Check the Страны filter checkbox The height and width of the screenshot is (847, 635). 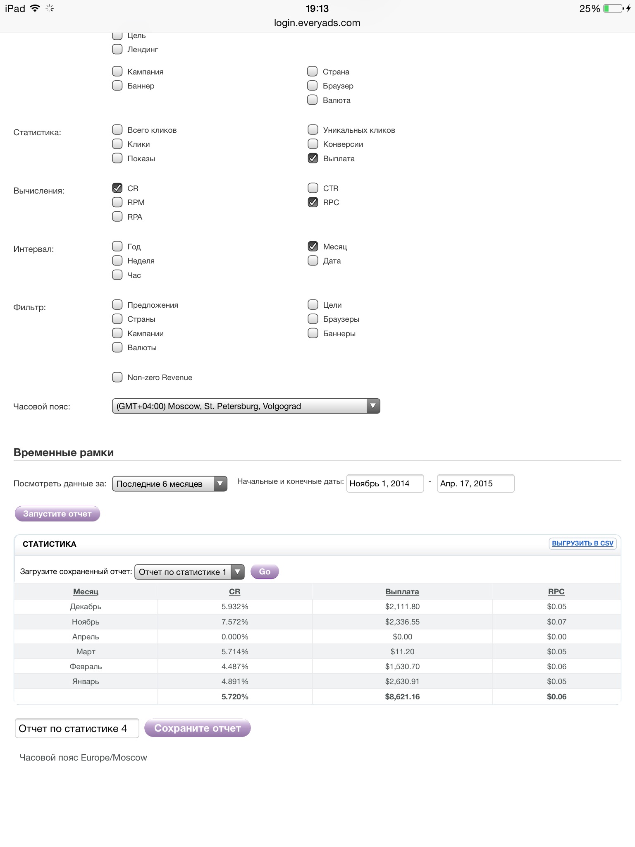coord(117,319)
